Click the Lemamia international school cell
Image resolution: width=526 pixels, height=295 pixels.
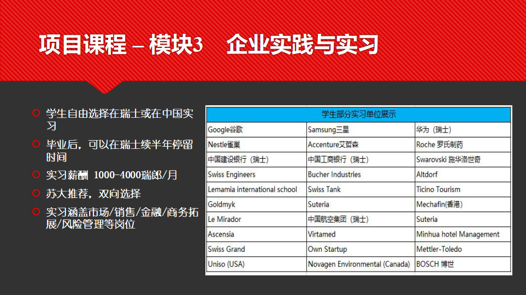click(257, 190)
